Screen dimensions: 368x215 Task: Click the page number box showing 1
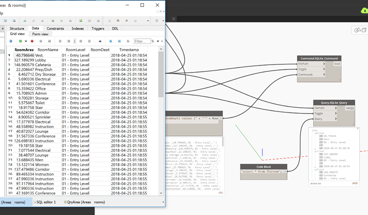coord(75,41)
